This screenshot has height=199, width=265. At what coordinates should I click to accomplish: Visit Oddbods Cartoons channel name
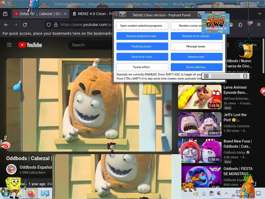click(x=237, y=126)
